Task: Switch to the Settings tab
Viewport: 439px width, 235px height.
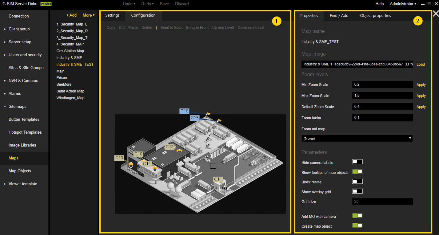Action: [x=112, y=15]
